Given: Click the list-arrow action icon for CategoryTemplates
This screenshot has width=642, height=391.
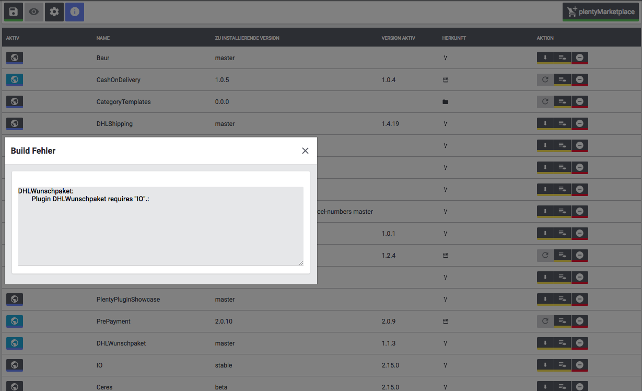Looking at the screenshot, I should pos(563,102).
